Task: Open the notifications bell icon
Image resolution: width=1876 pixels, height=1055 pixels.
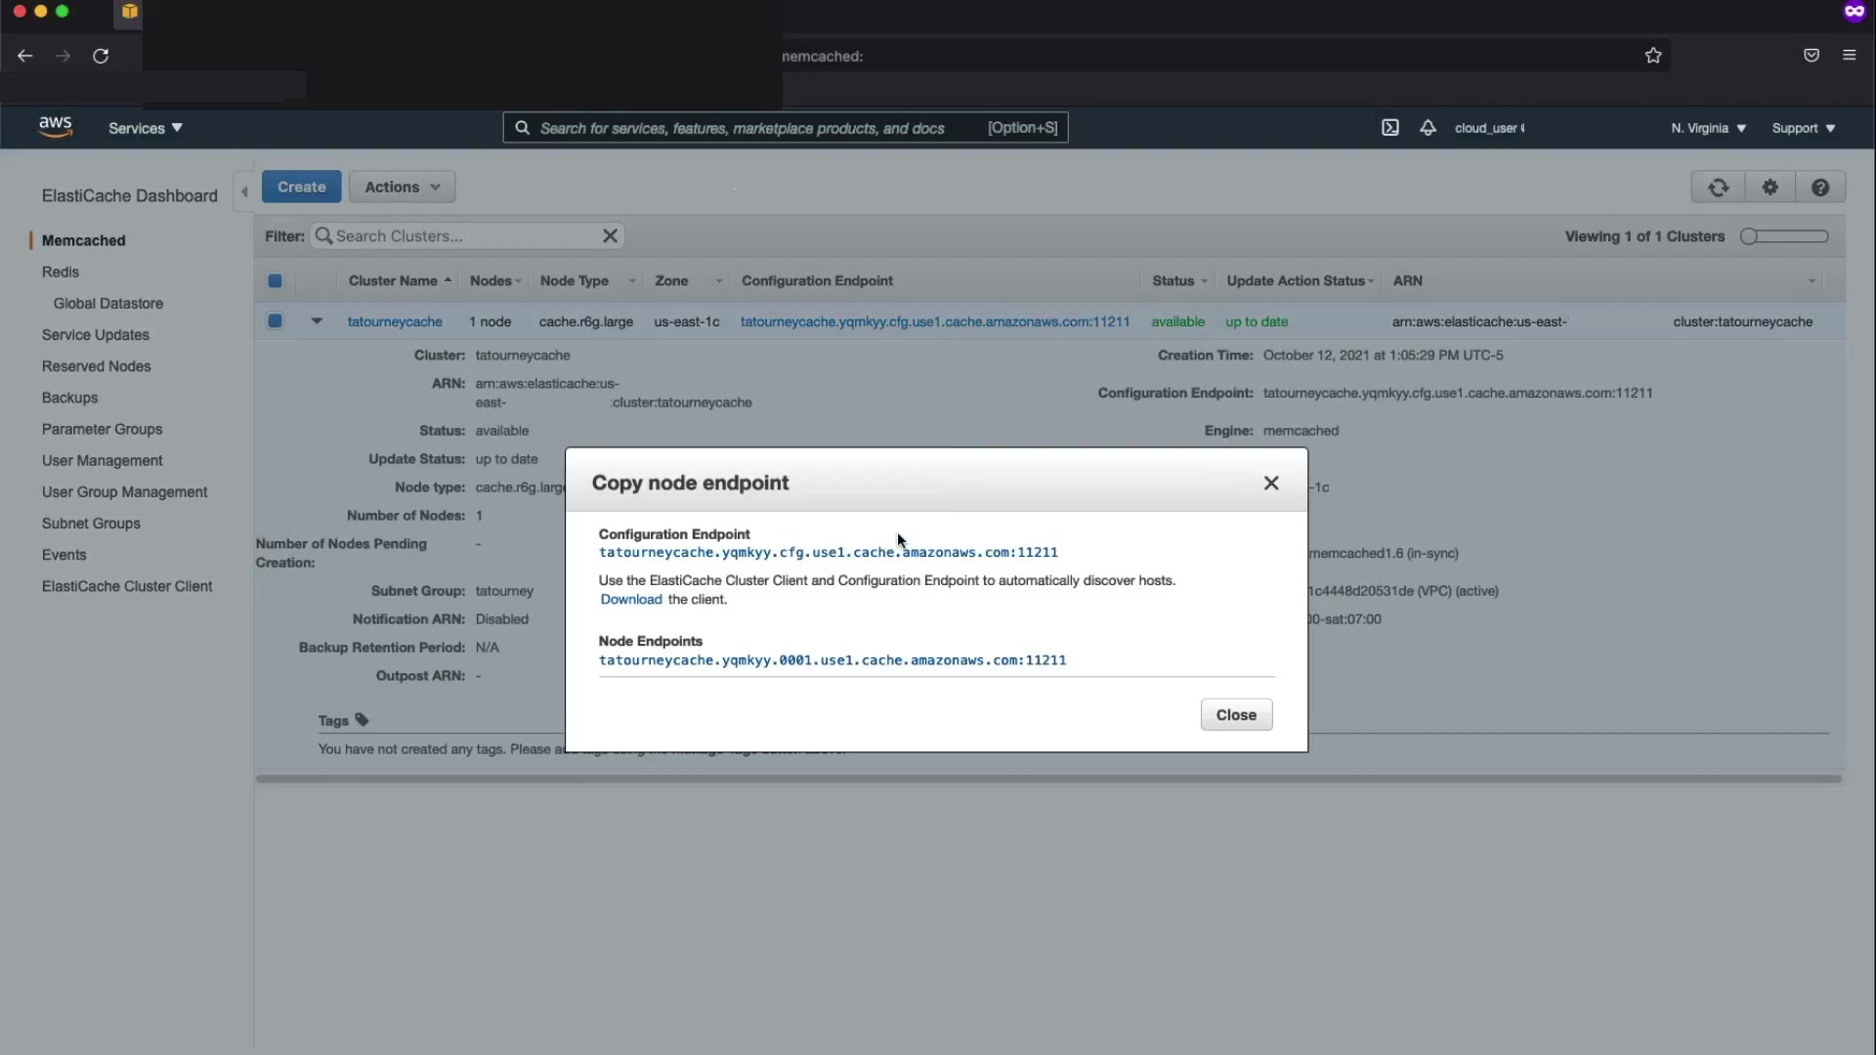Action: coord(1428,128)
